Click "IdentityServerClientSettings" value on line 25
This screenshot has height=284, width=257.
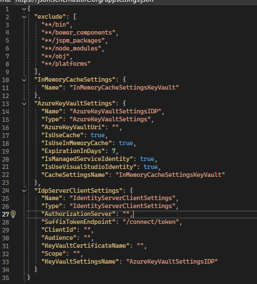(x=122, y=198)
